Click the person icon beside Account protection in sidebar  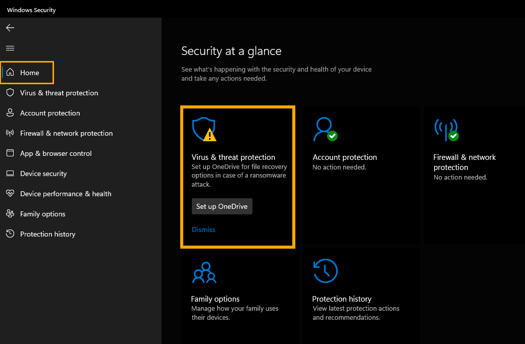pos(10,113)
